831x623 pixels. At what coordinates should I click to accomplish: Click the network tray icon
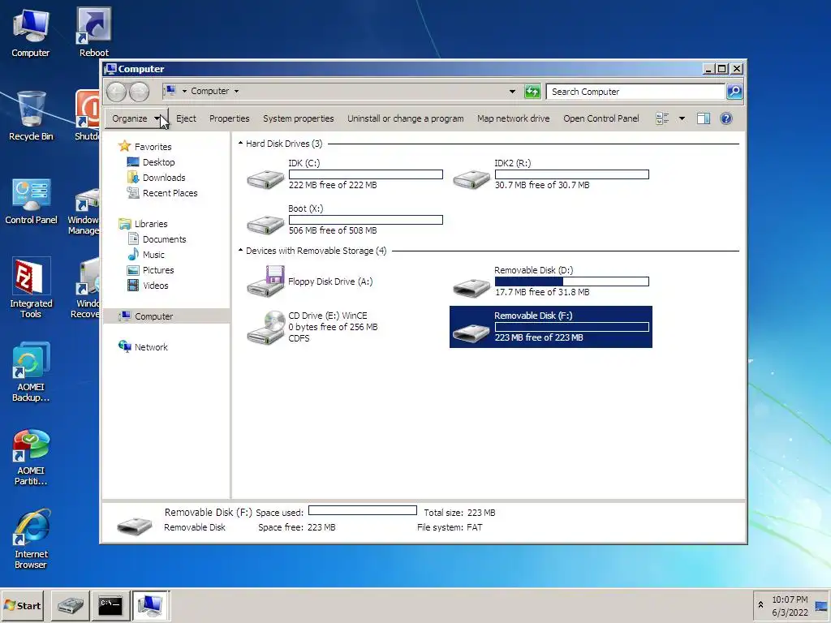coord(821,606)
